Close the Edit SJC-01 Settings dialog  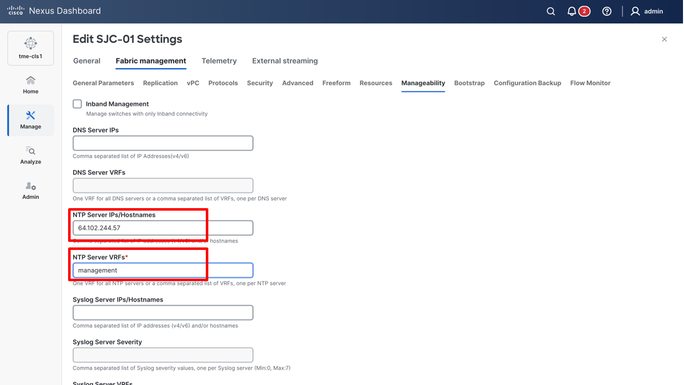pos(664,39)
